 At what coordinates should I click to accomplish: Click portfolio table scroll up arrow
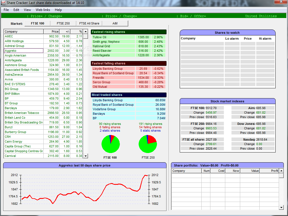281,171
